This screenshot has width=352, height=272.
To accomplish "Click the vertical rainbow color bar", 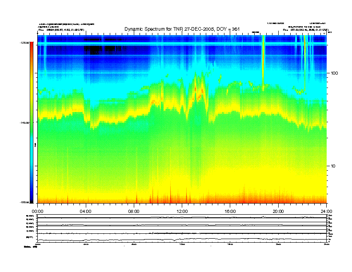I will click(32, 122).
